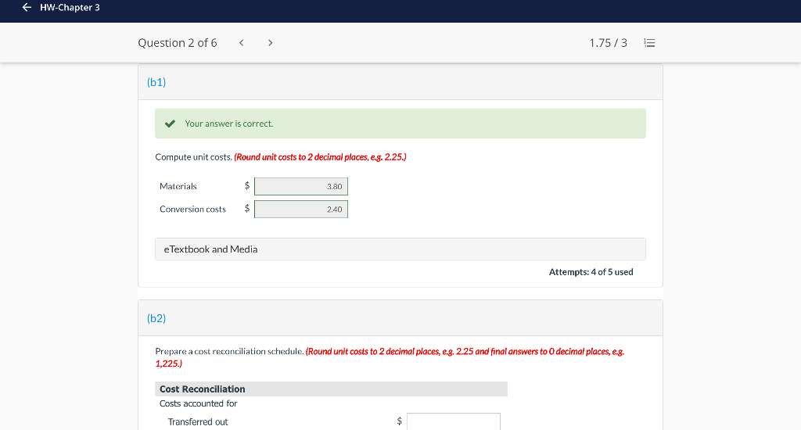Click the 'Transferred out' row label
The height and width of the screenshot is (430, 801).
tap(198, 422)
